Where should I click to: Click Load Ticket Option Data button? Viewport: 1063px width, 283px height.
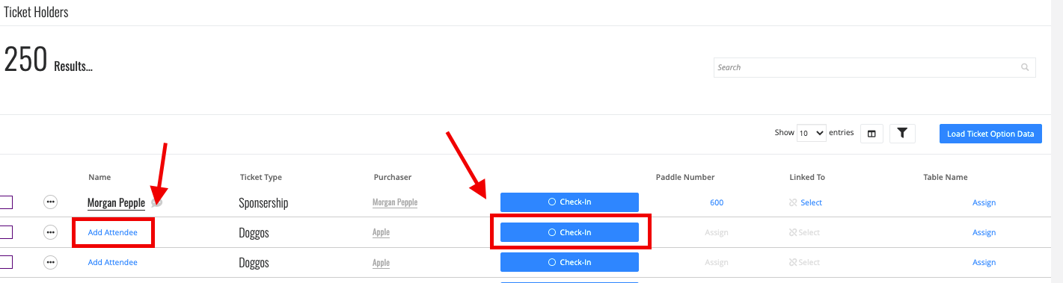point(990,134)
